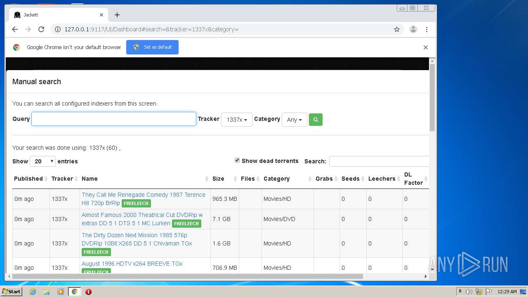
Task: Open the Windows Start menu
Action: pyautogui.click(x=12, y=291)
